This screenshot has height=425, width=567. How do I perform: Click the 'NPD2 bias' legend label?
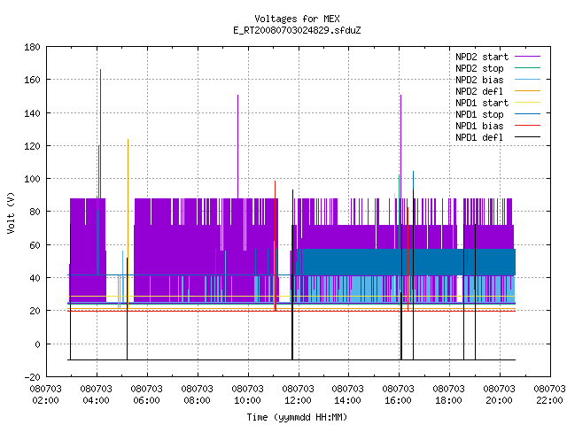479,80
